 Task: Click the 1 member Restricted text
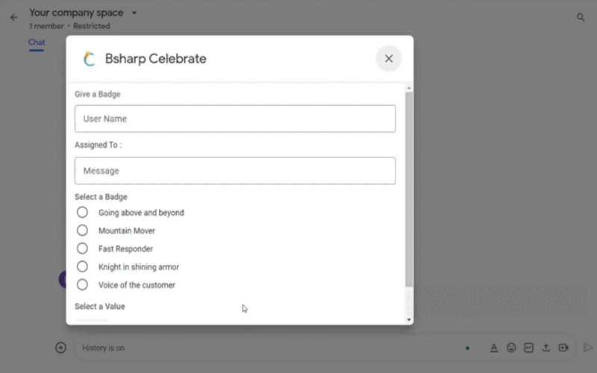tap(69, 26)
